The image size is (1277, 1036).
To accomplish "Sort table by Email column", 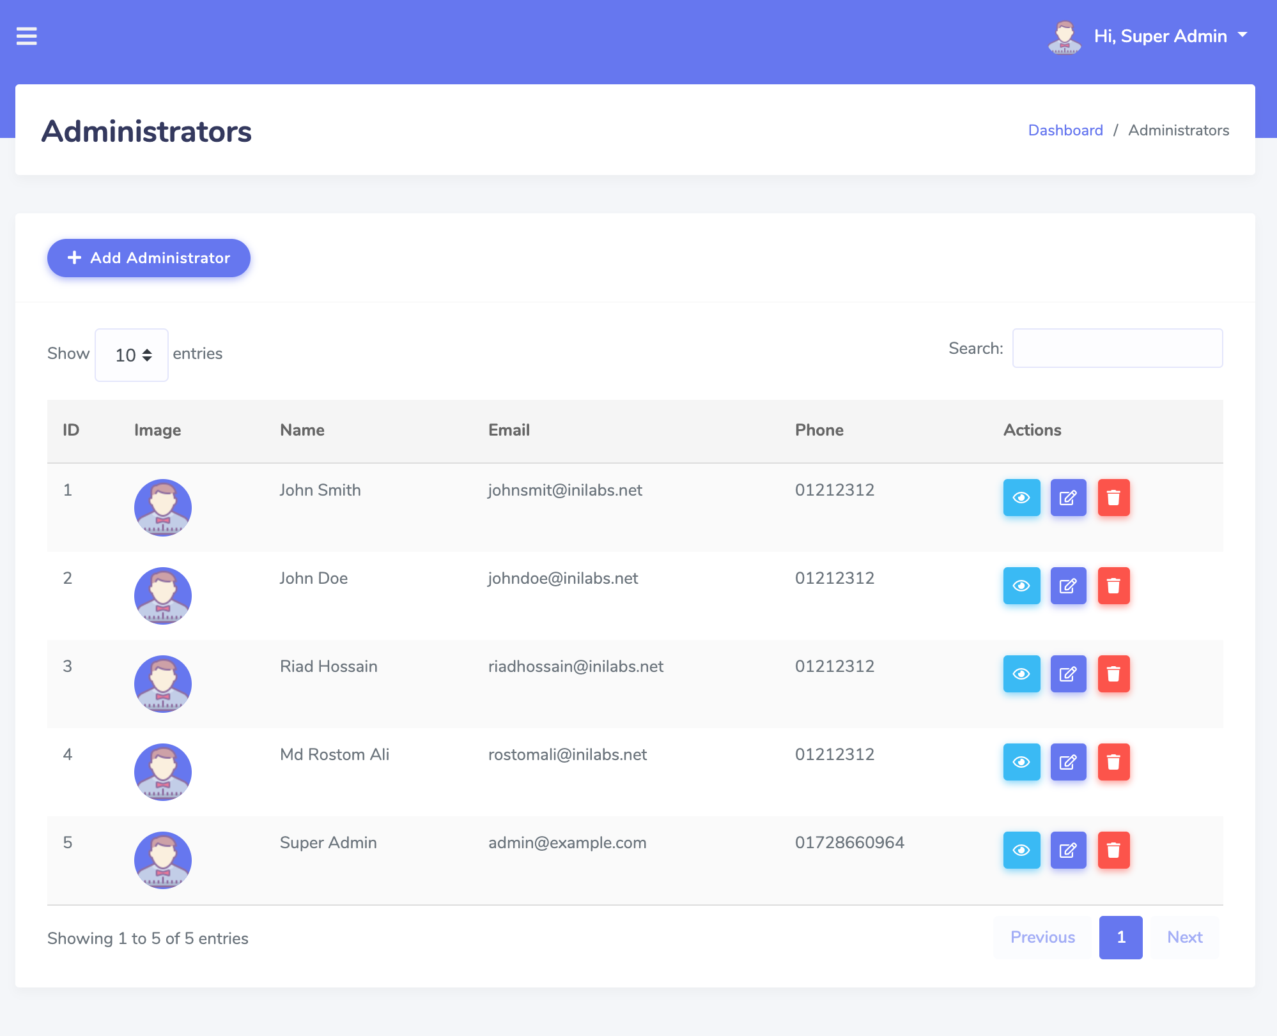I will click(x=509, y=430).
